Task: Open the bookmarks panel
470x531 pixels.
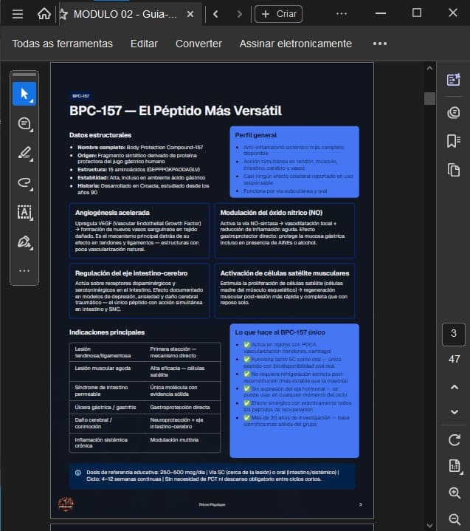Action: pyautogui.click(x=454, y=141)
